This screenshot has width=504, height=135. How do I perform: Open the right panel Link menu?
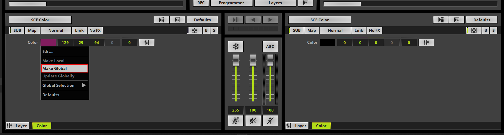[x=359, y=30]
